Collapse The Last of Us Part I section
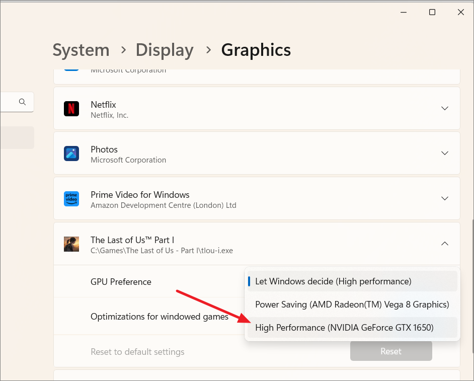This screenshot has height=381, width=474. click(x=445, y=244)
